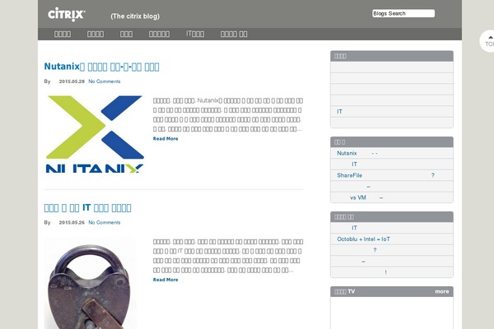
Task: Click more in the TV panel header
Action: 441,291
